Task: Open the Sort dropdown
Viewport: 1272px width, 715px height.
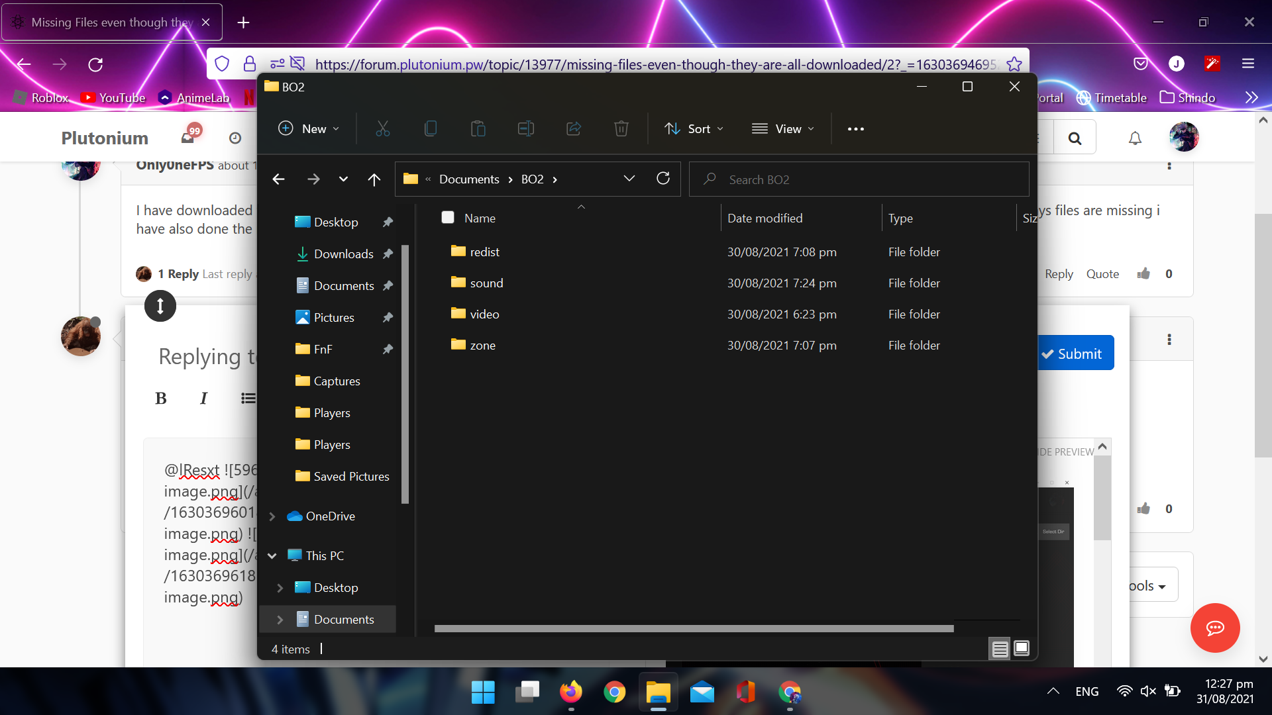Action: point(694,128)
